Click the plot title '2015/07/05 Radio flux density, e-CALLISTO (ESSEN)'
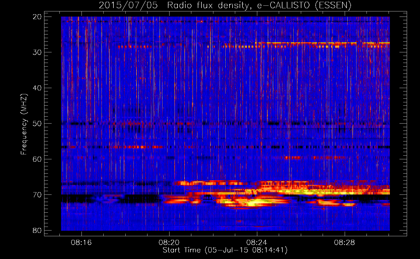The height and width of the screenshot is (259, 420). pyautogui.click(x=225, y=5)
